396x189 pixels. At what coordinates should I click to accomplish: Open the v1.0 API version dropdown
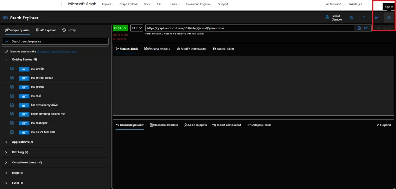pyautogui.click(x=137, y=28)
